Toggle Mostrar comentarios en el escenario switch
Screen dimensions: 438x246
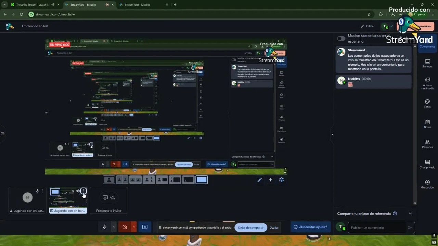[341, 38]
